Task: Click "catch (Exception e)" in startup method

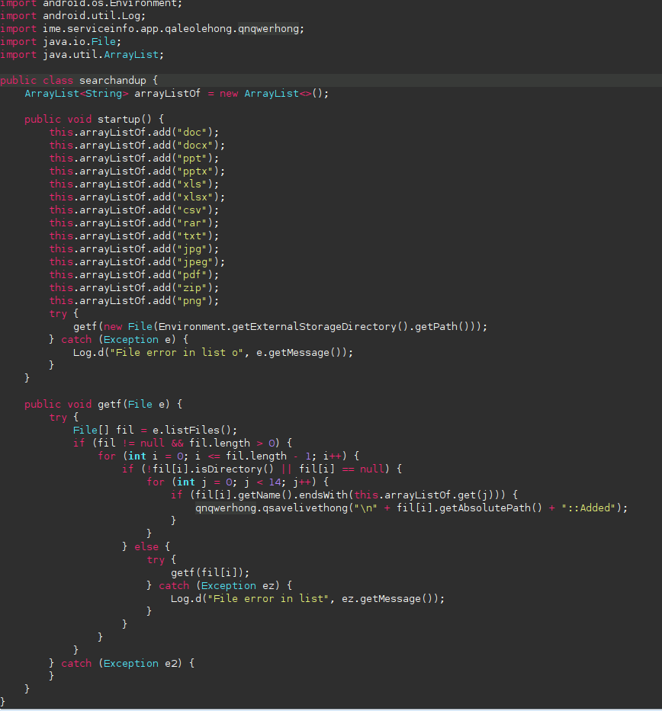Action: (x=118, y=340)
